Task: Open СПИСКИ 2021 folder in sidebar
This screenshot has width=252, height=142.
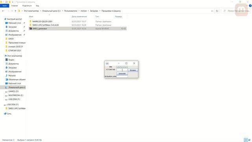Action: point(15,50)
